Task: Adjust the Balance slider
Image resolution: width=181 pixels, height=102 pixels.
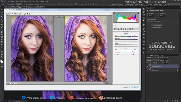Action: 126,45
